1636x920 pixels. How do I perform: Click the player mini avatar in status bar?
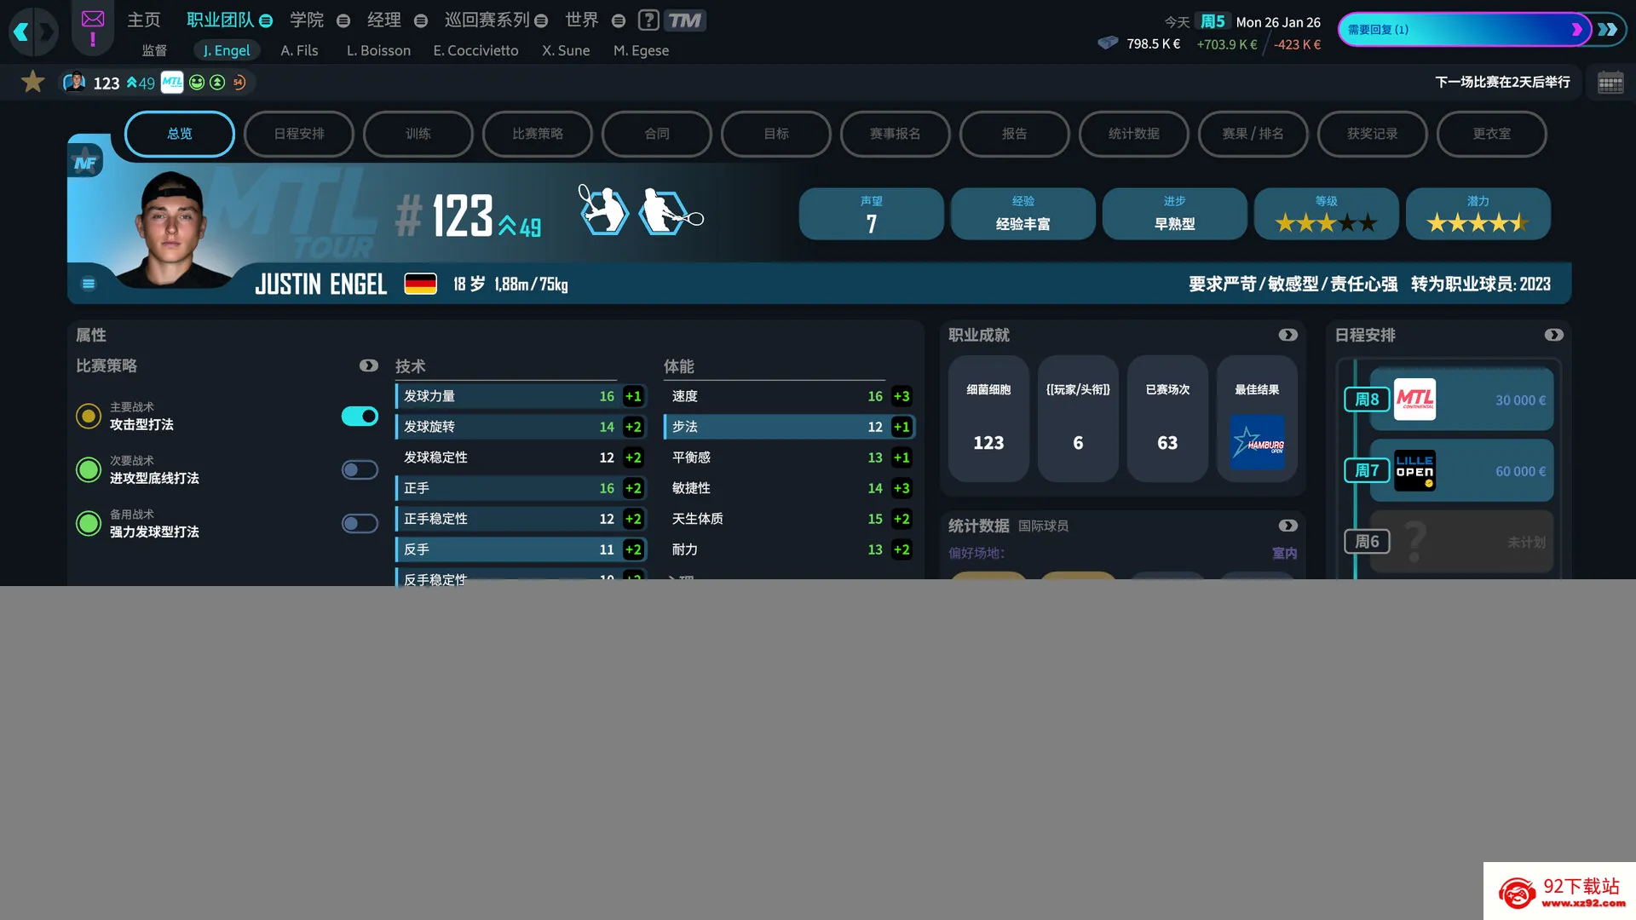pyautogui.click(x=75, y=82)
